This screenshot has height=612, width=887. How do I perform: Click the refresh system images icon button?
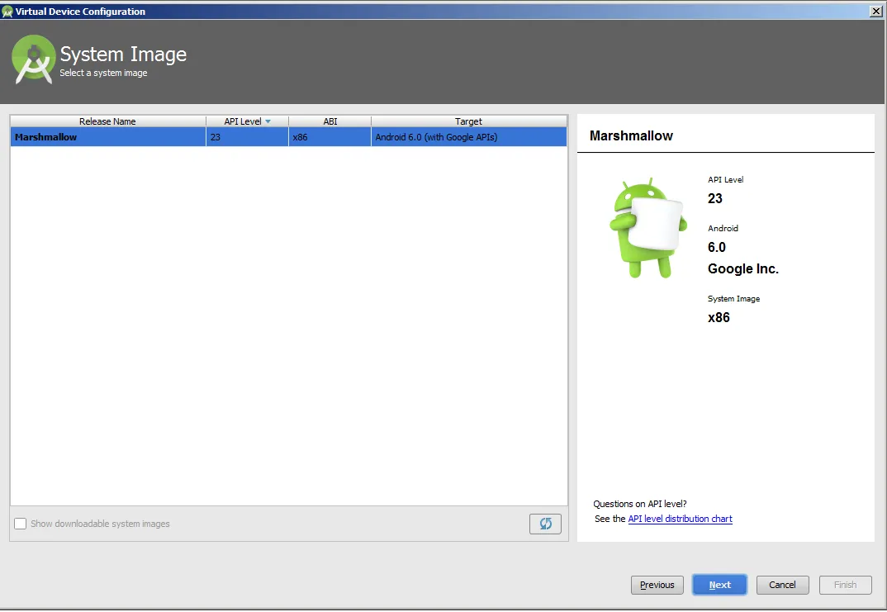coord(545,524)
